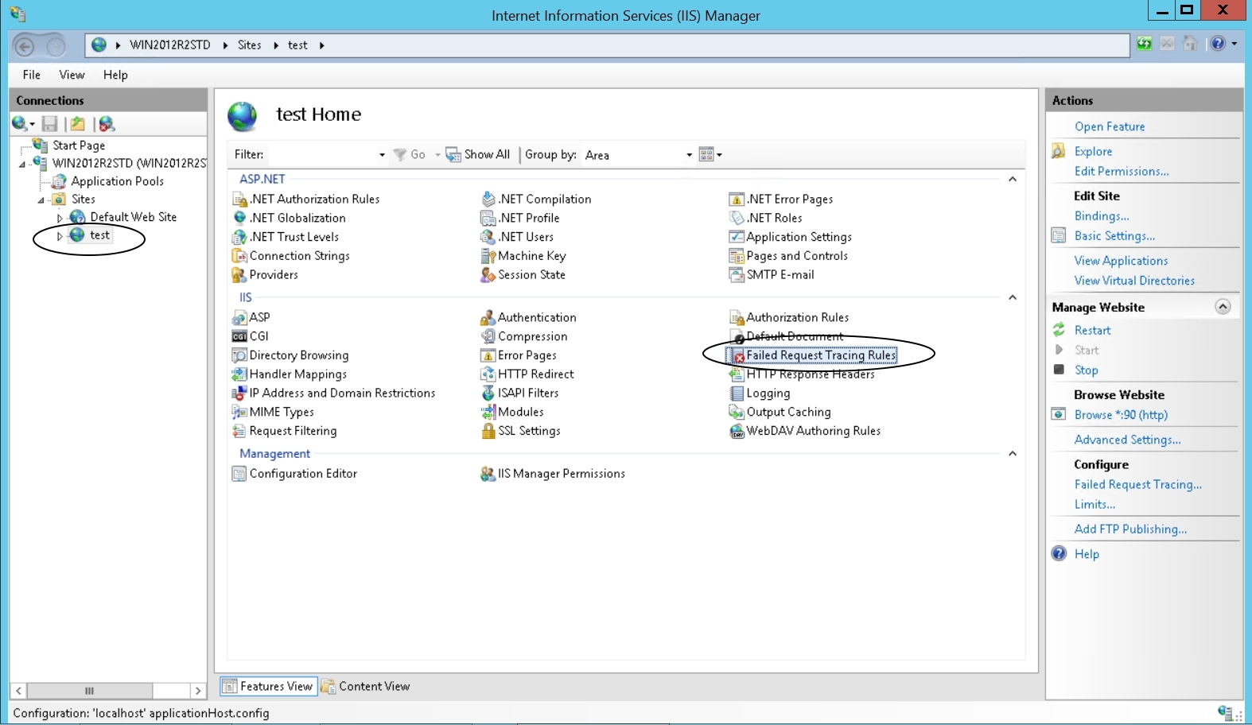Open the .NET Authorization Rules feature icon
1252x725 pixels.
point(239,200)
